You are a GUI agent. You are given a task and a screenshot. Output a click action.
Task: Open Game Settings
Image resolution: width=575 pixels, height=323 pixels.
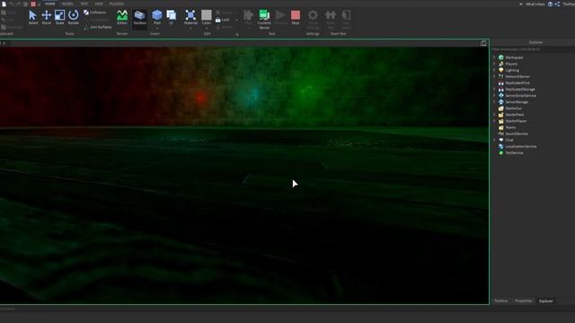[x=313, y=20]
